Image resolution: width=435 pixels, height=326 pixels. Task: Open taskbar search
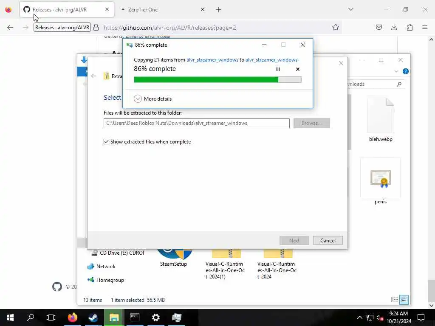31,318
